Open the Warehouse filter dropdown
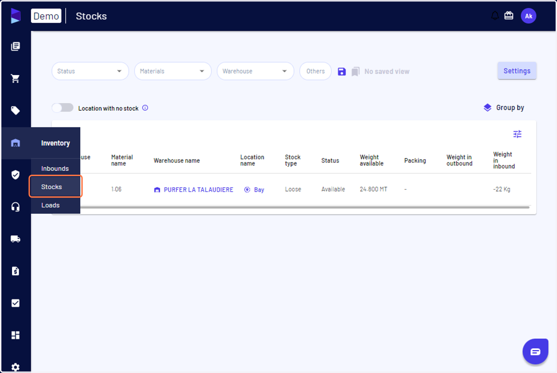The width and height of the screenshot is (557, 373). click(x=255, y=71)
